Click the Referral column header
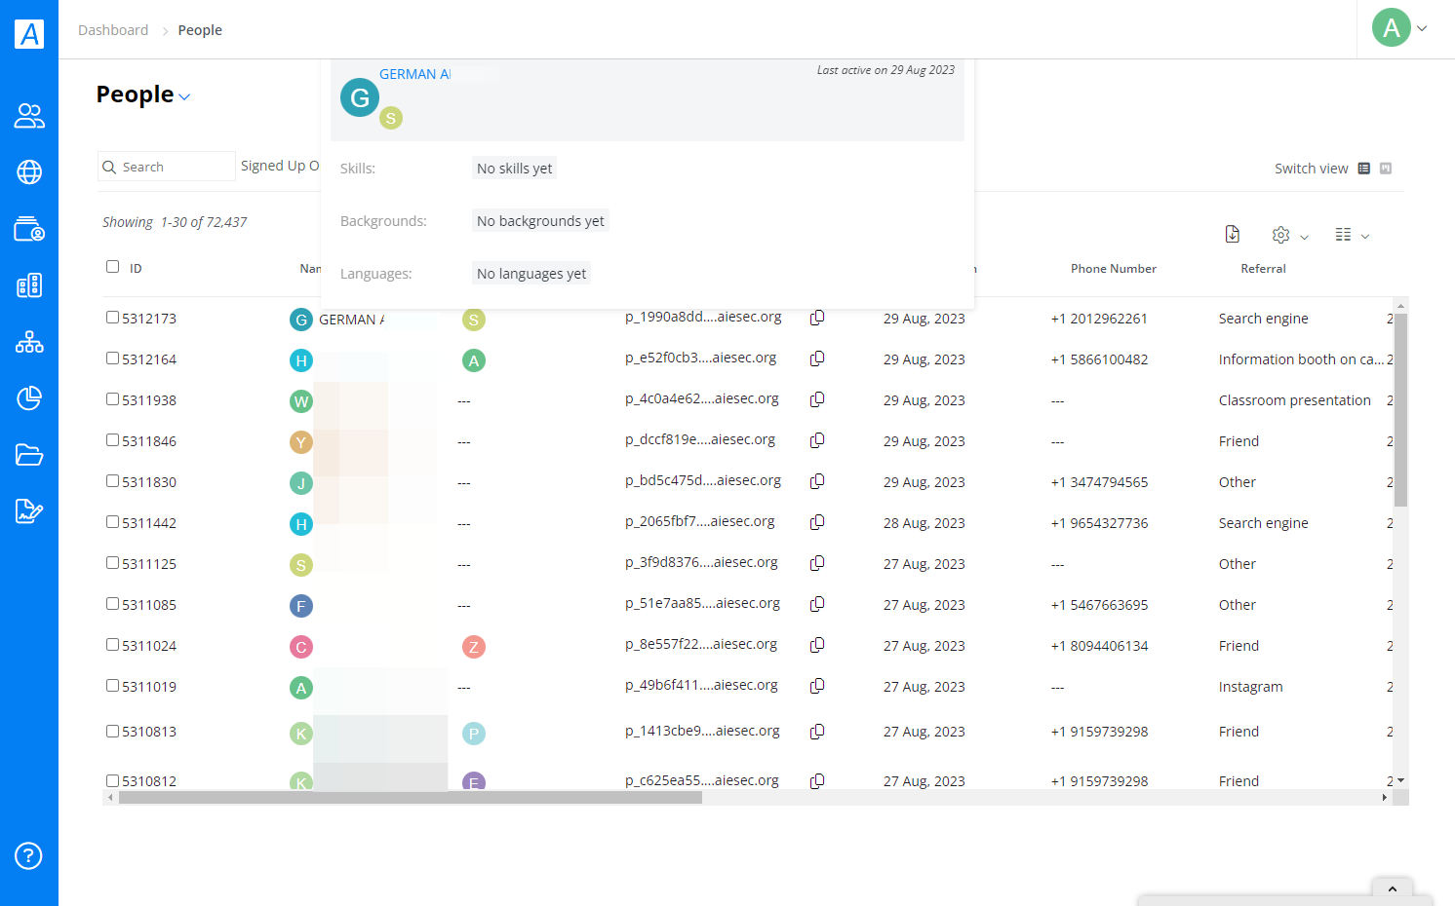The width and height of the screenshot is (1455, 906). (x=1263, y=269)
